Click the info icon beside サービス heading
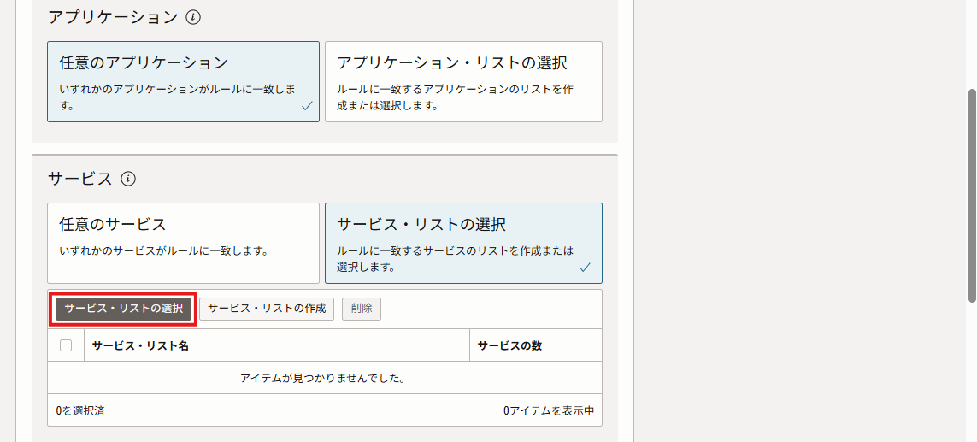The height and width of the screenshot is (442, 977). [128, 179]
